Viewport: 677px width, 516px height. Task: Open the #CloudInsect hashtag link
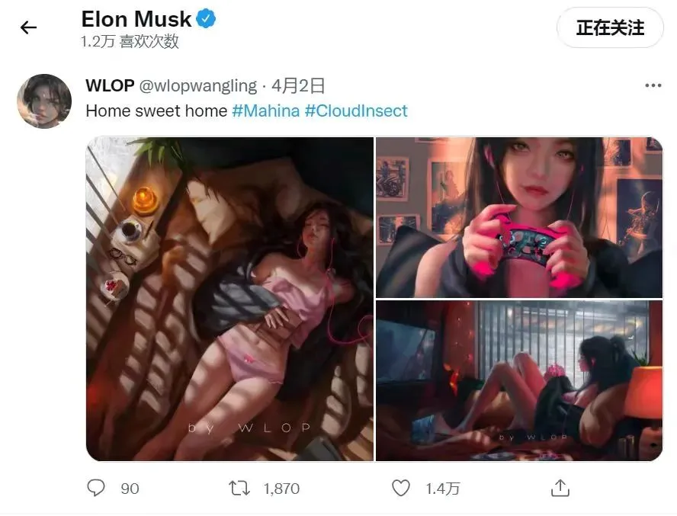(356, 111)
